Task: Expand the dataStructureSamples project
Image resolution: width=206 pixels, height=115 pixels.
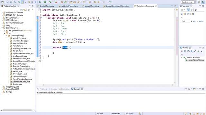Action: point(2,13)
